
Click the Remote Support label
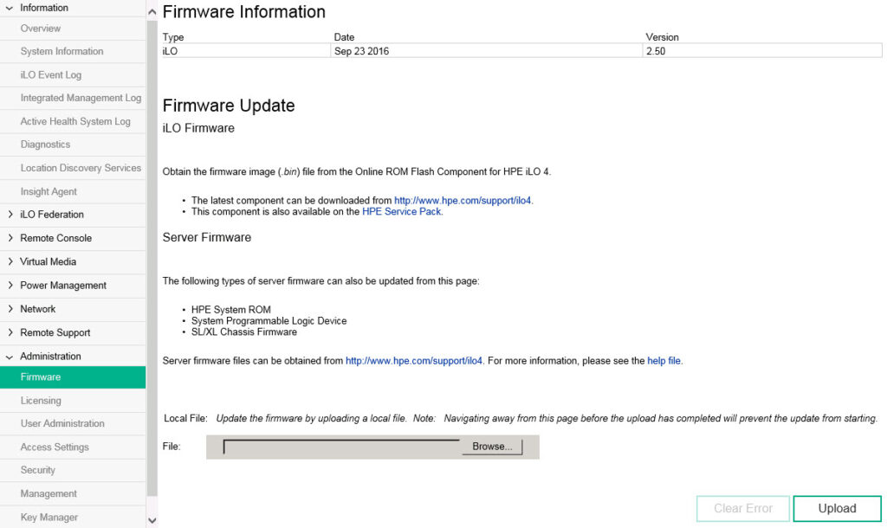(x=55, y=332)
